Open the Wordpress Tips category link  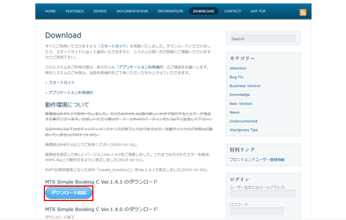tap(243, 130)
